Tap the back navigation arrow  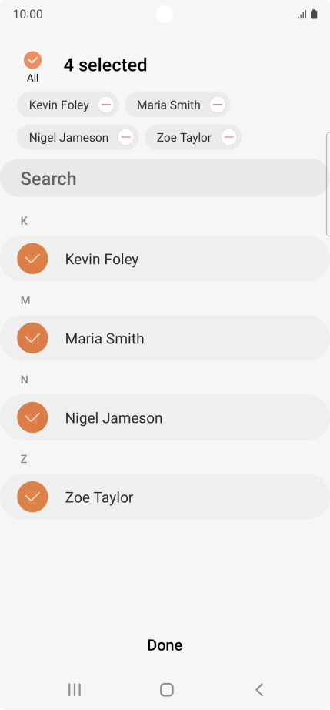[x=259, y=690]
